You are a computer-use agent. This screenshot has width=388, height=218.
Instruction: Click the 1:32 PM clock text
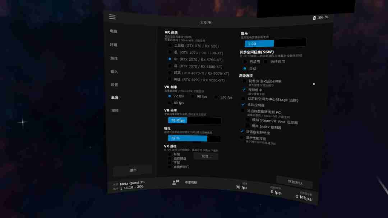[206, 23]
